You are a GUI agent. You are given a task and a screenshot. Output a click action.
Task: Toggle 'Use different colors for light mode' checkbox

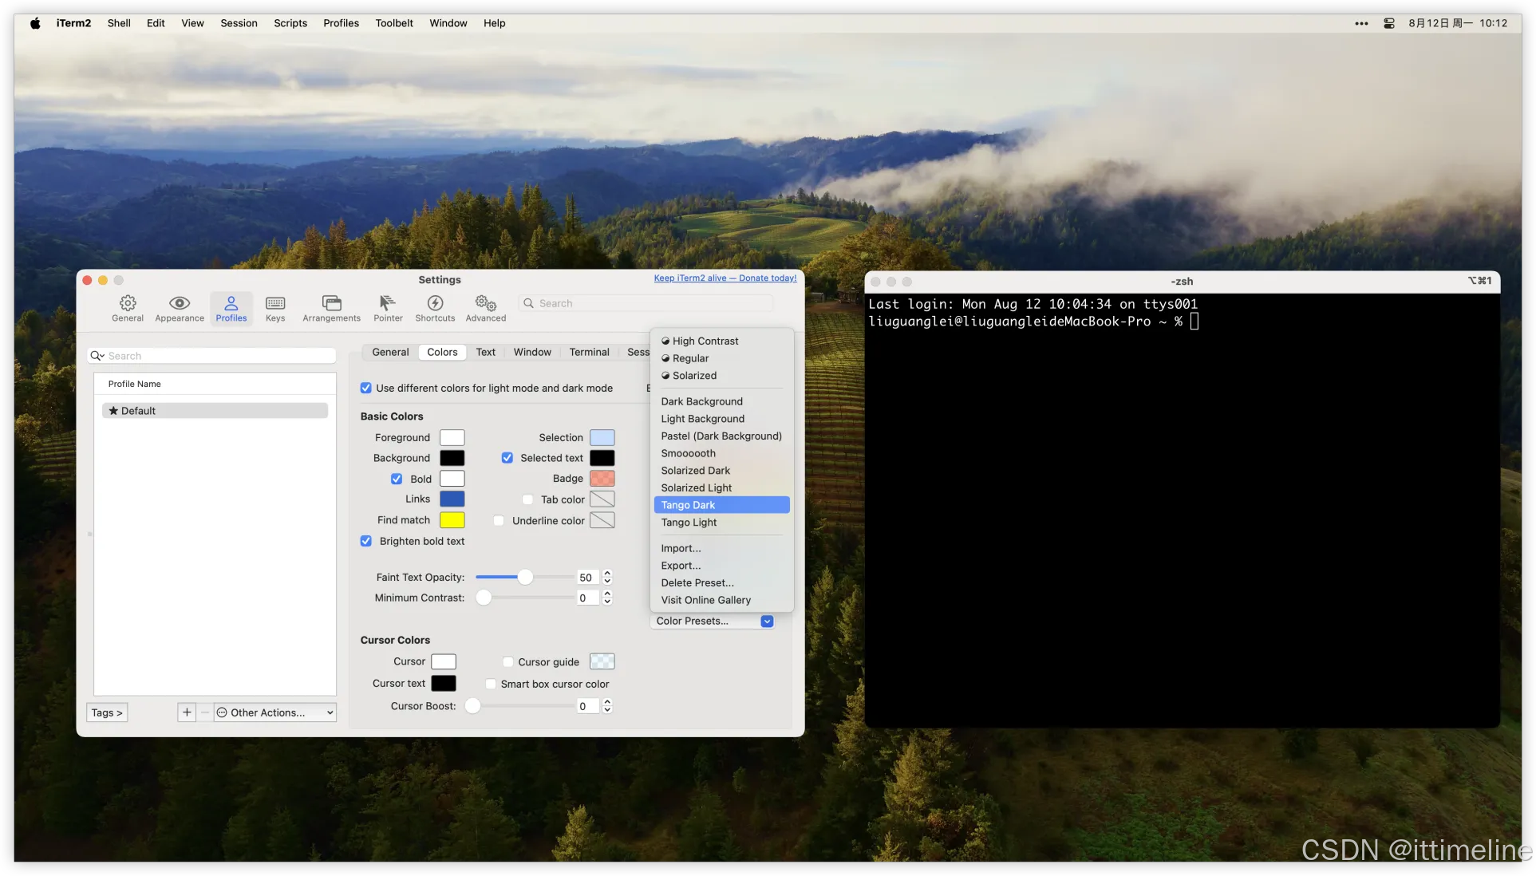coord(366,389)
